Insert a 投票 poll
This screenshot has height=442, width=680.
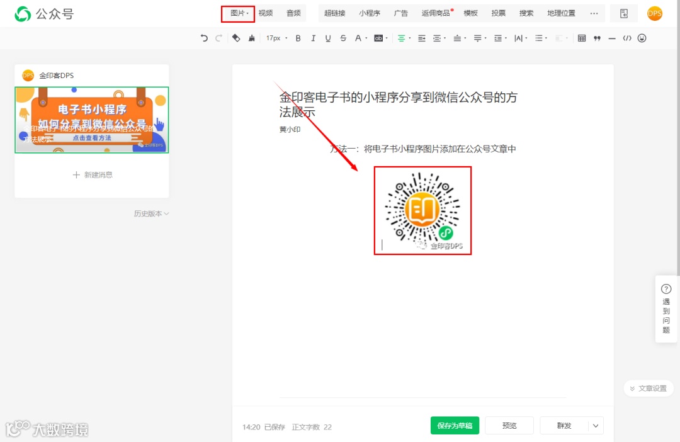click(x=498, y=13)
